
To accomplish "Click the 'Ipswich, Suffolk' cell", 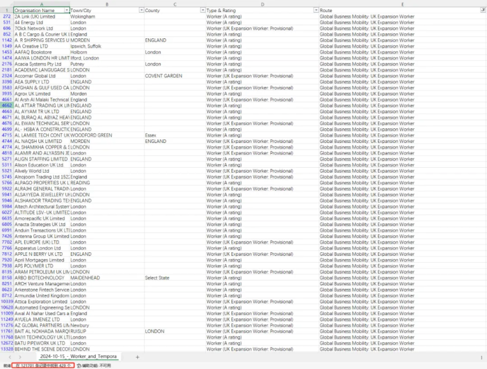I will (x=107, y=46).
